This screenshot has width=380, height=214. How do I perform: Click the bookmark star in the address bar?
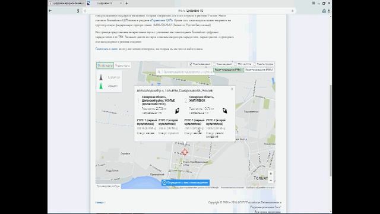pyautogui.click(x=293, y=11)
